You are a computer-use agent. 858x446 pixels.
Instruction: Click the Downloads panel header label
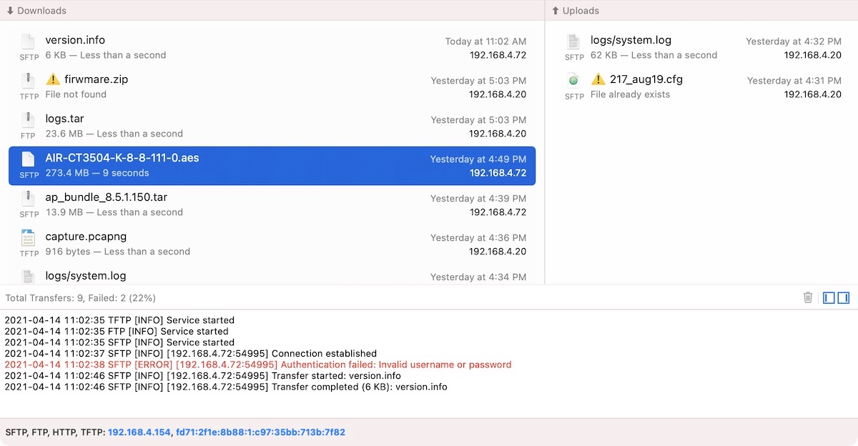pyautogui.click(x=41, y=11)
